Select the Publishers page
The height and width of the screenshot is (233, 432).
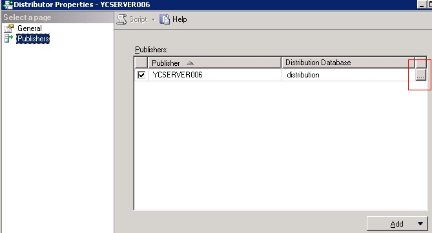point(33,39)
